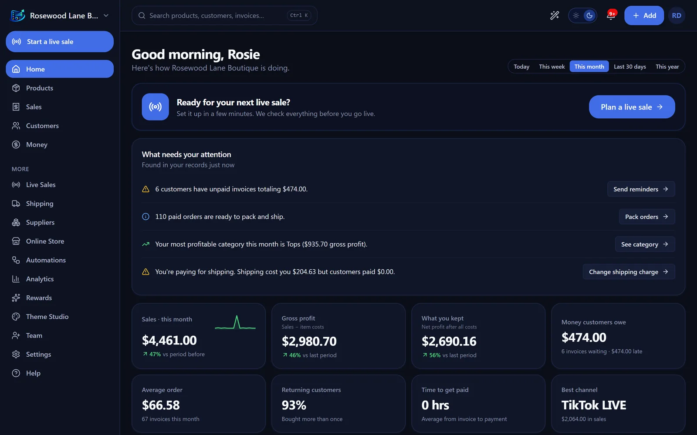The height and width of the screenshot is (435, 697).
Task: Open the RD user avatar menu
Action: coord(677,16)
